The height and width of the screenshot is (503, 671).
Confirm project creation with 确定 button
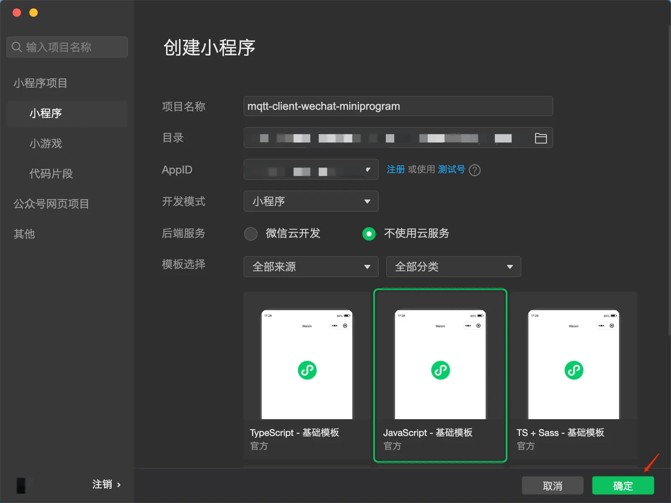(x=623, y=485)
